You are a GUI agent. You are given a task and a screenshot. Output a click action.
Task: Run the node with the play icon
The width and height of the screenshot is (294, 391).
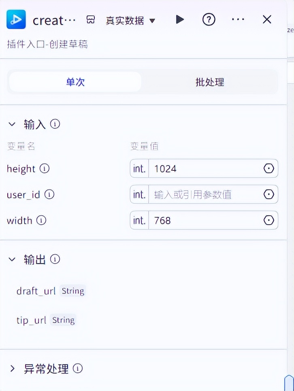click(x=180, y=19)
